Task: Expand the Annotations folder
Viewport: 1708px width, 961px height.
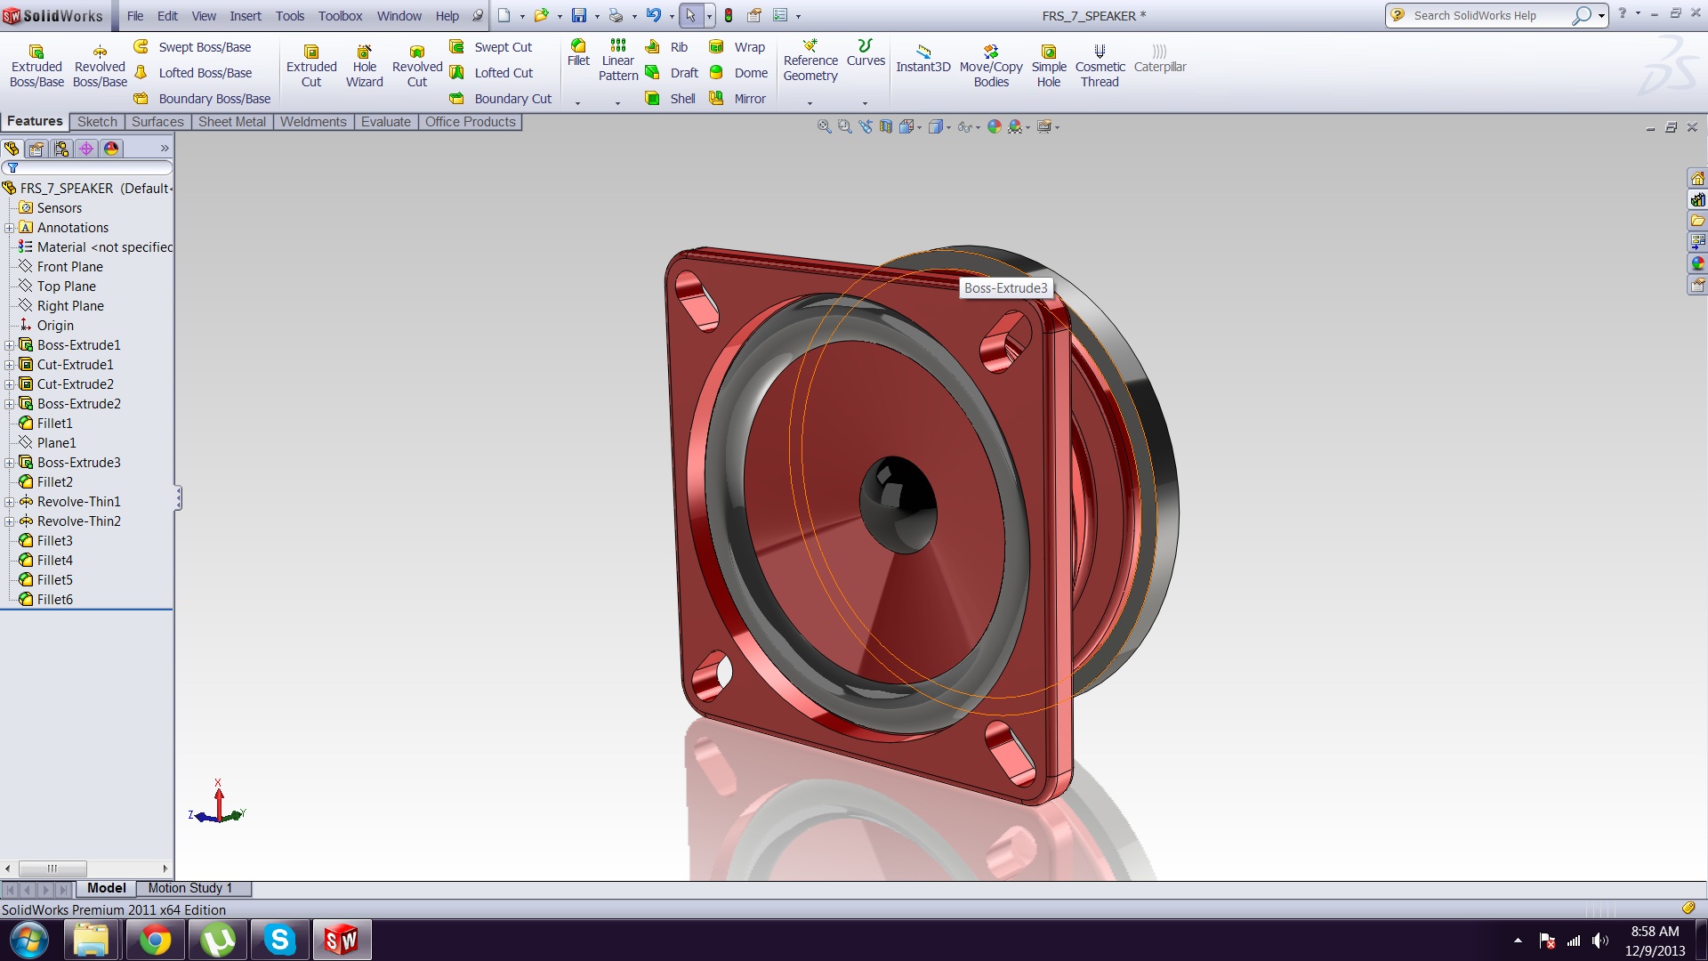Action: pyautogui.click(x=10, y=228)
